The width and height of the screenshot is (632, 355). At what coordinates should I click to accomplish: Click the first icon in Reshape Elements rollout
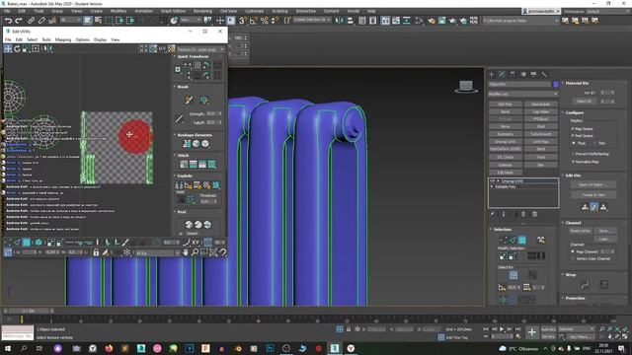[187, 144]
